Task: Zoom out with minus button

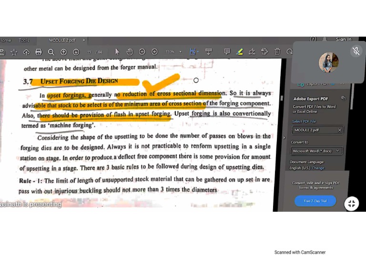Action: tap(142, 52)
